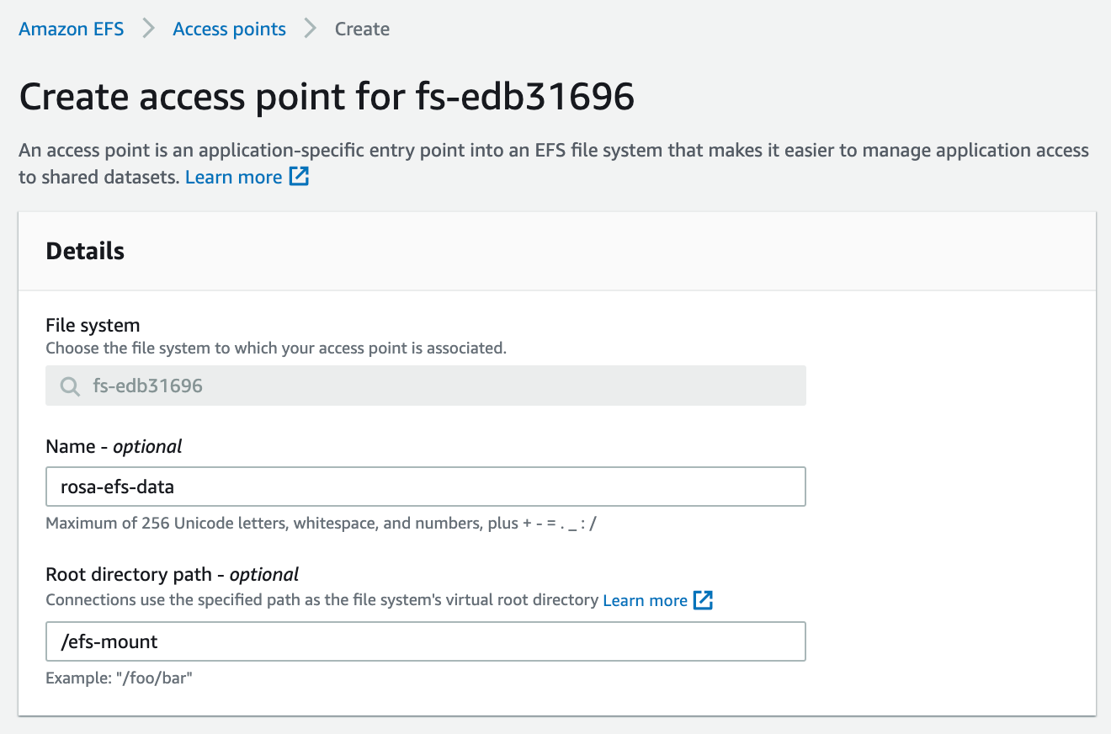Focus the Name field containing rosa-efs-data
Image resolution: width=1111 pixels, height=734 pixels.
click(x=426, y=487)
